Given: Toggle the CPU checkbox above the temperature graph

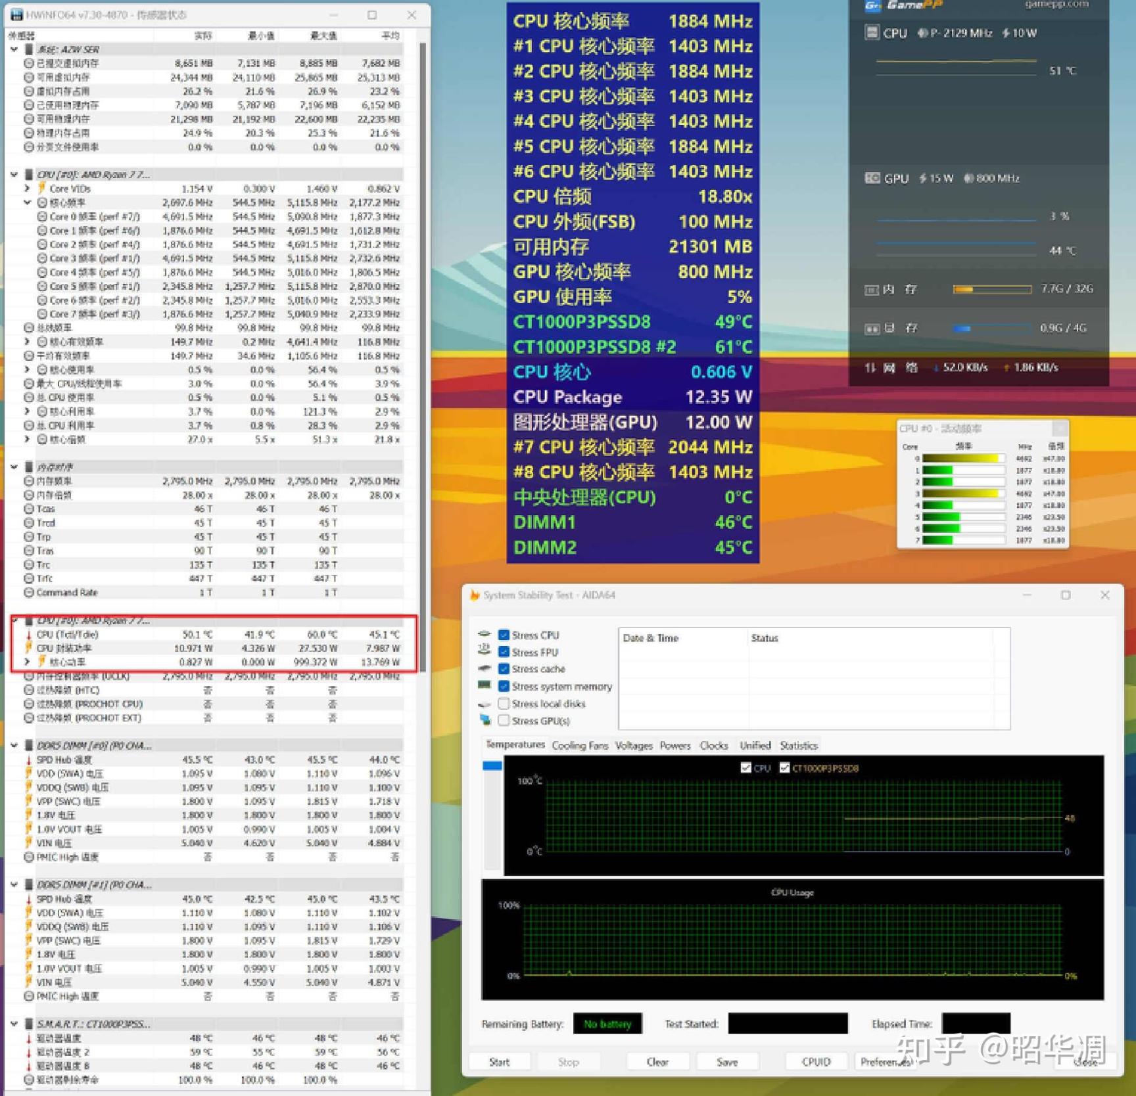Looking at the screenshot, I should [x=745, y=767].
